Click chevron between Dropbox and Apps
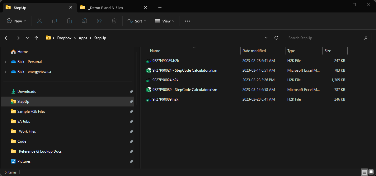Screen dimensions: 376x176 tap(75, 38)
